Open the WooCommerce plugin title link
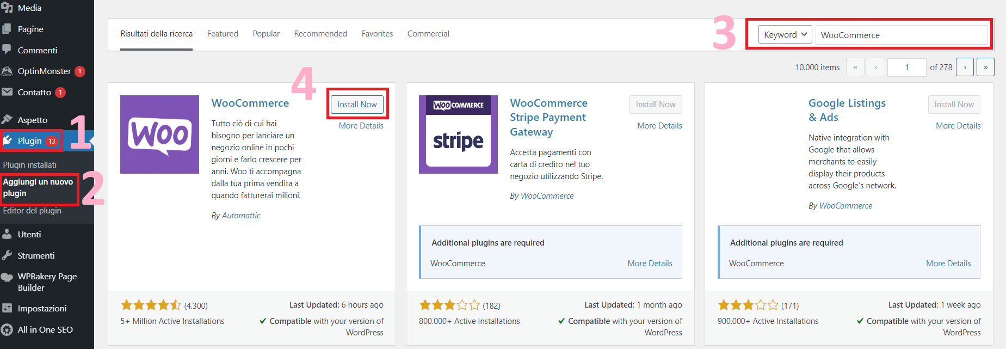 click(250, 103)
